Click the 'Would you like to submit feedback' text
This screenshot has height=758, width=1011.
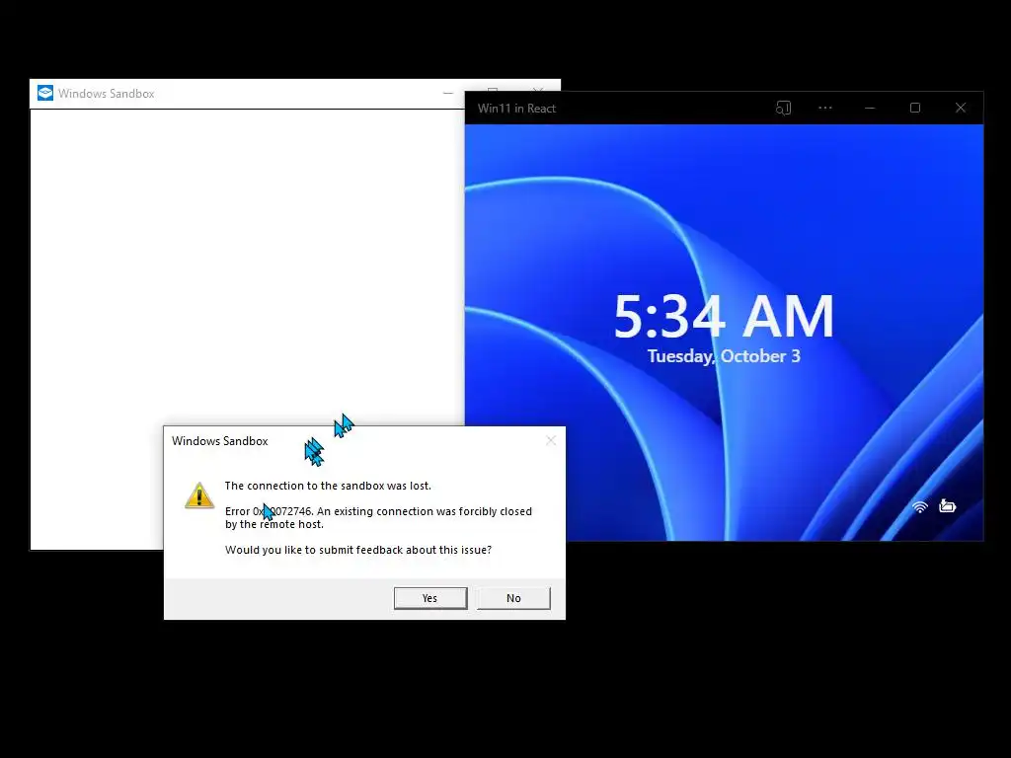pyautogui.click(x=357, y=550)
